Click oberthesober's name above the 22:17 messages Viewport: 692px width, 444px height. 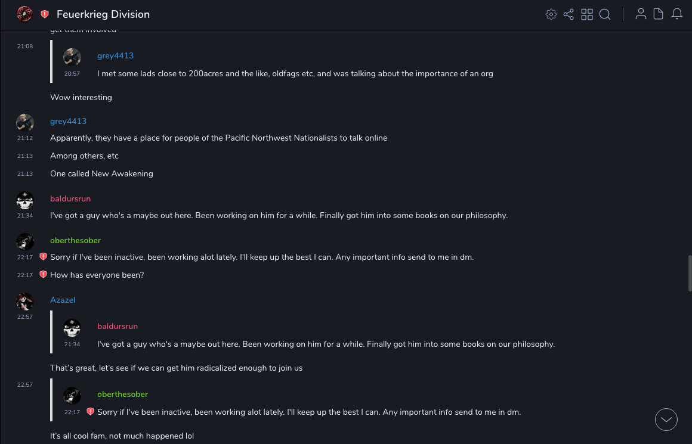75,240
